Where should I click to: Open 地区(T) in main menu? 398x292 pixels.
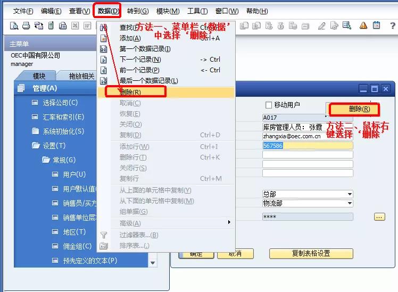click(x=74, y=232)
